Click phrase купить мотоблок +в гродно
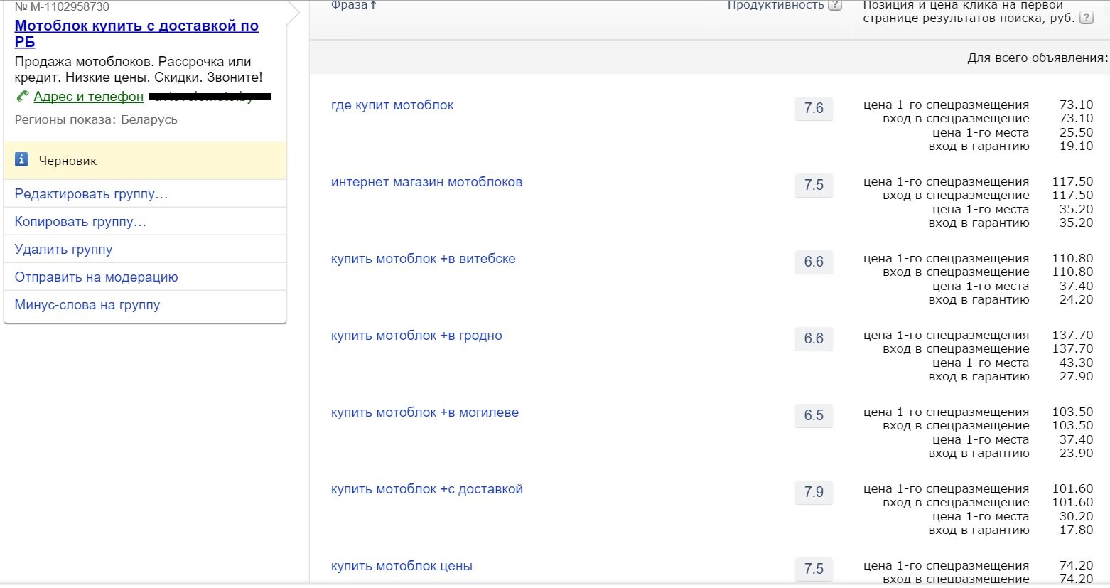 pos(416,336)
